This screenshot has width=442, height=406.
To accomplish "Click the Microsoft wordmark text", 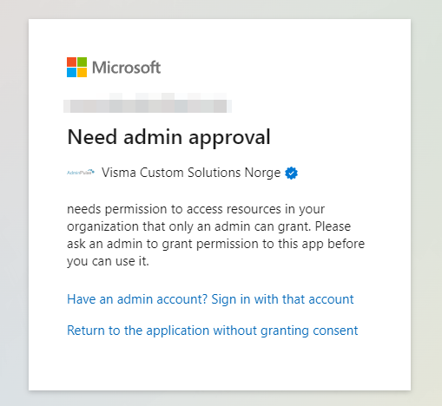I will point(126,68).
